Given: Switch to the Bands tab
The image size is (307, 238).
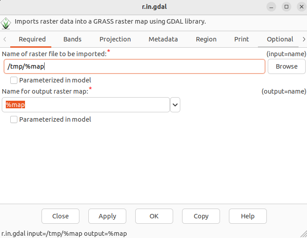Looking at the screenshot, I should pyautogui.click(x=72, y=39).
